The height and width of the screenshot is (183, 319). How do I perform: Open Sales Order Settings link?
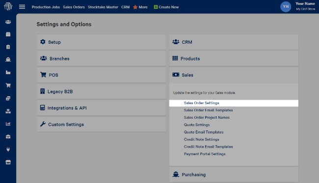[x=201, y=103]
